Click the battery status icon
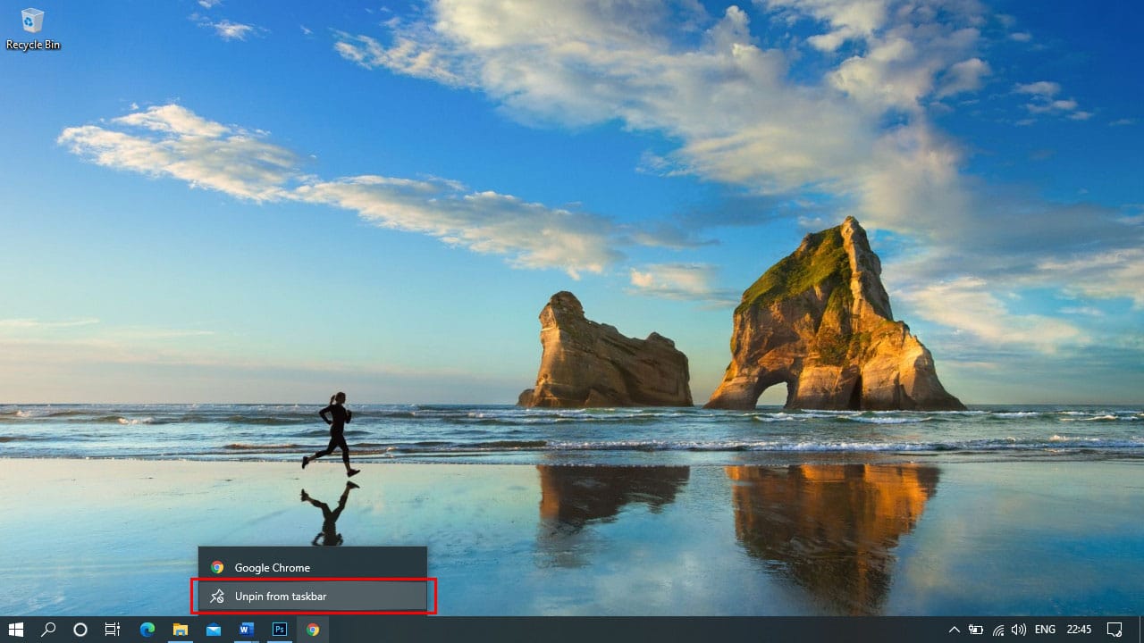 [x=976, y=630]
